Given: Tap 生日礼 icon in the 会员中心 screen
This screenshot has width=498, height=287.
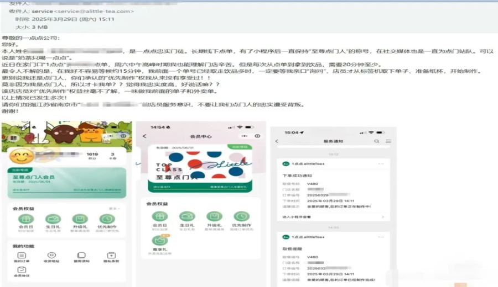Looking at the screenshot, I should click(x=187, y=216).
